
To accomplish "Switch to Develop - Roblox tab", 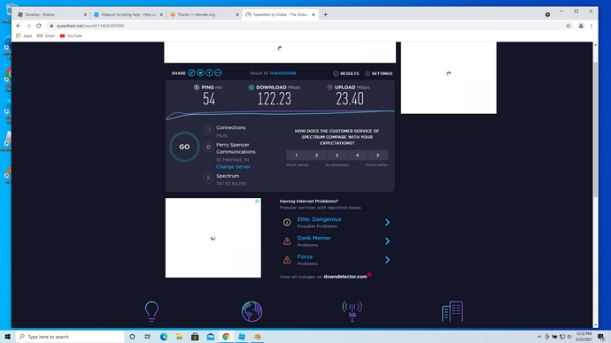I will tap(51, 14).
